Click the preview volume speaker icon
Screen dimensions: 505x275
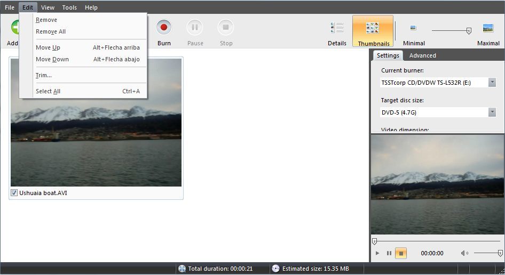pyautogui.click(x=464, y=253)
